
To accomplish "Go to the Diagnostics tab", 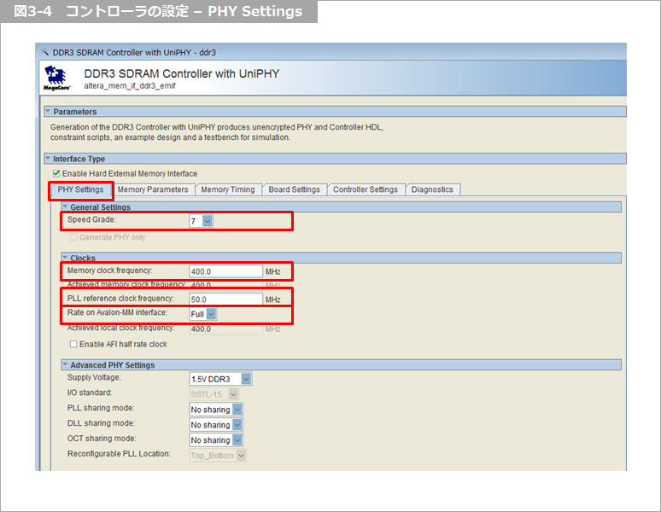I will point(432,190).
